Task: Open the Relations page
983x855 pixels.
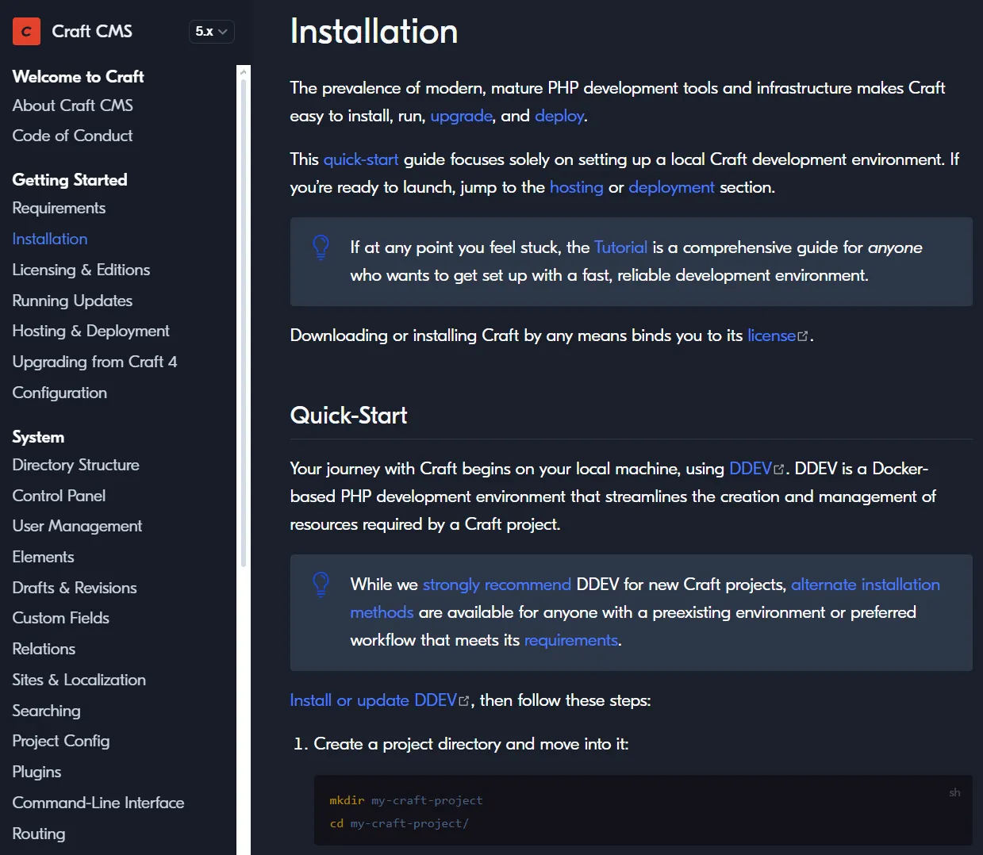Action: click(x=44, y=649)
